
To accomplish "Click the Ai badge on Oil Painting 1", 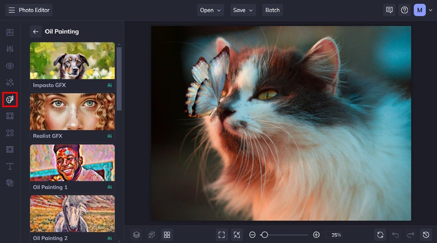I will (x=110, y=188).
